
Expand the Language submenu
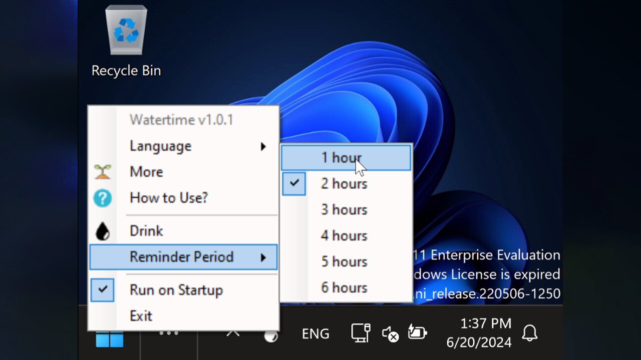(160, 146)
